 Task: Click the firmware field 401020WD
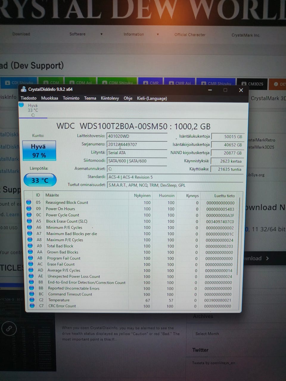(137, 136)
